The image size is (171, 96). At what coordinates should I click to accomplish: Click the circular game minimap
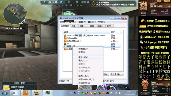pyautogui.click(x=14, y=14)
